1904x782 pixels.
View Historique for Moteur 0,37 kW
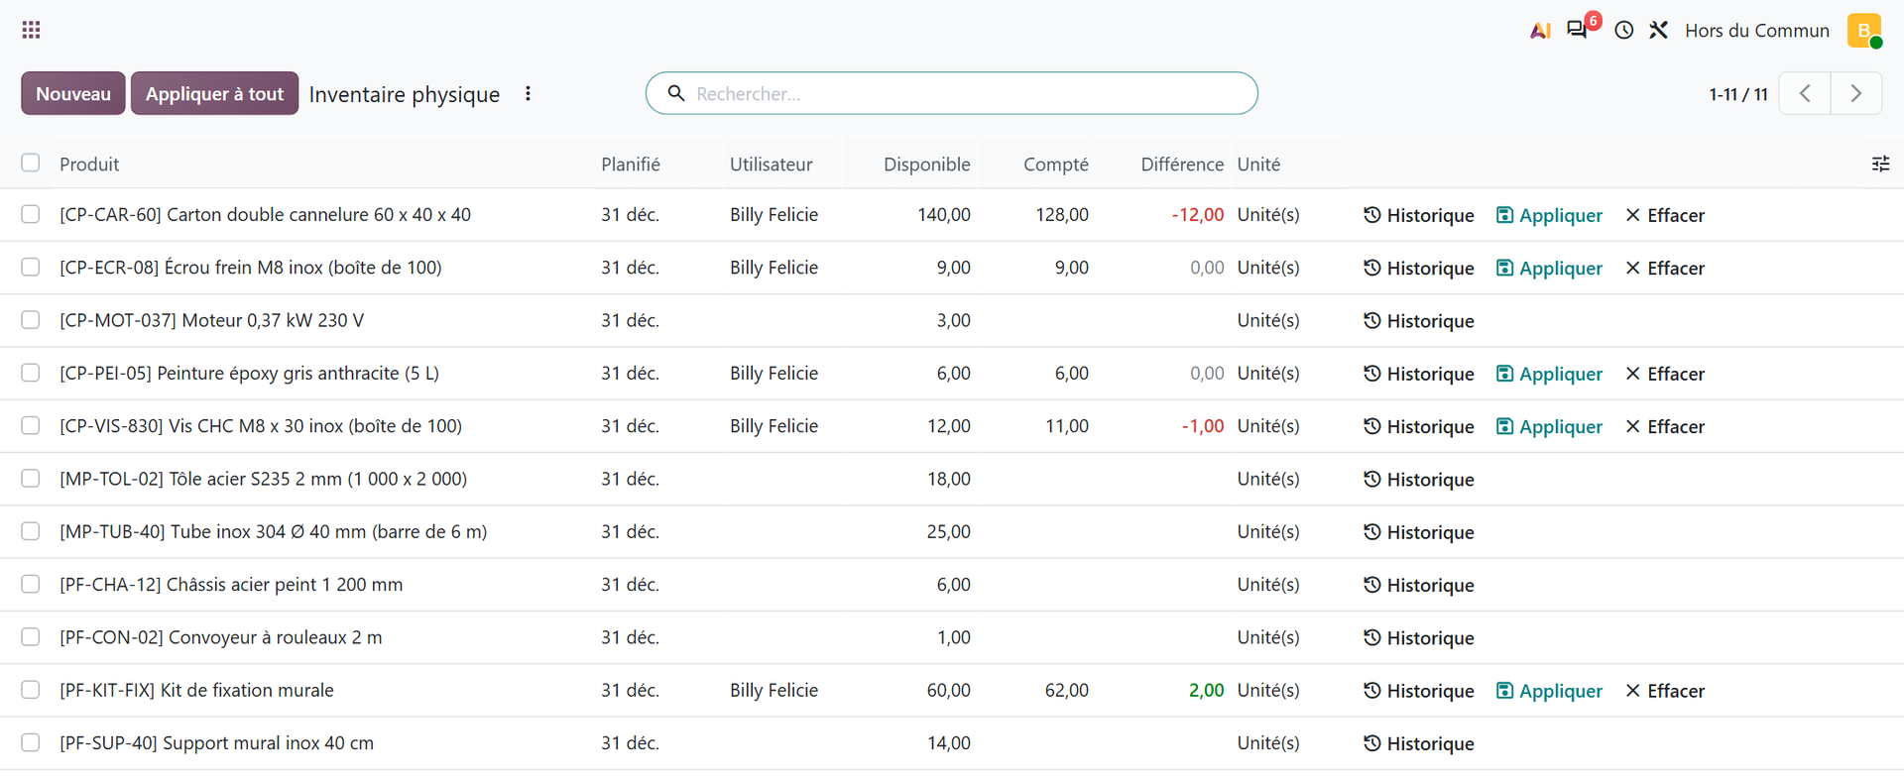(1419, 321)
